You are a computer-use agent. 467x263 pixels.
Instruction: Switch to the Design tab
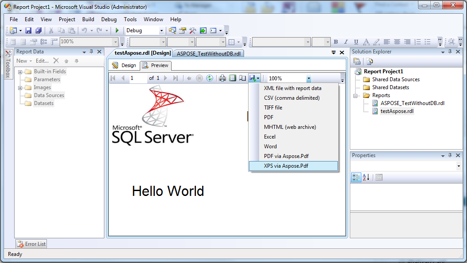[x=125, y=65]
